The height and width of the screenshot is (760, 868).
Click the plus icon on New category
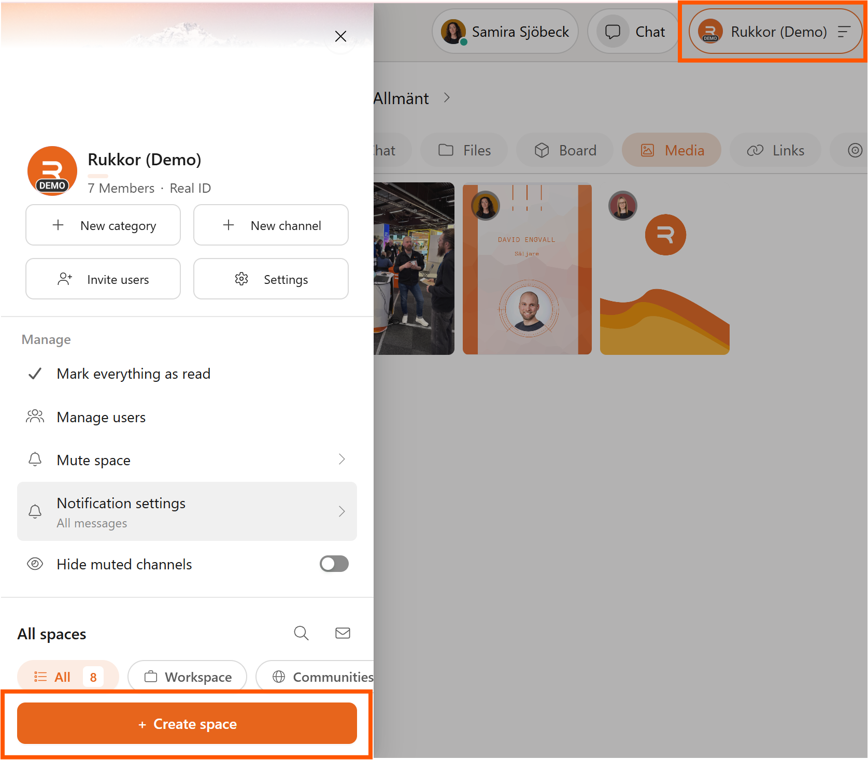click(x=58, y=225)
